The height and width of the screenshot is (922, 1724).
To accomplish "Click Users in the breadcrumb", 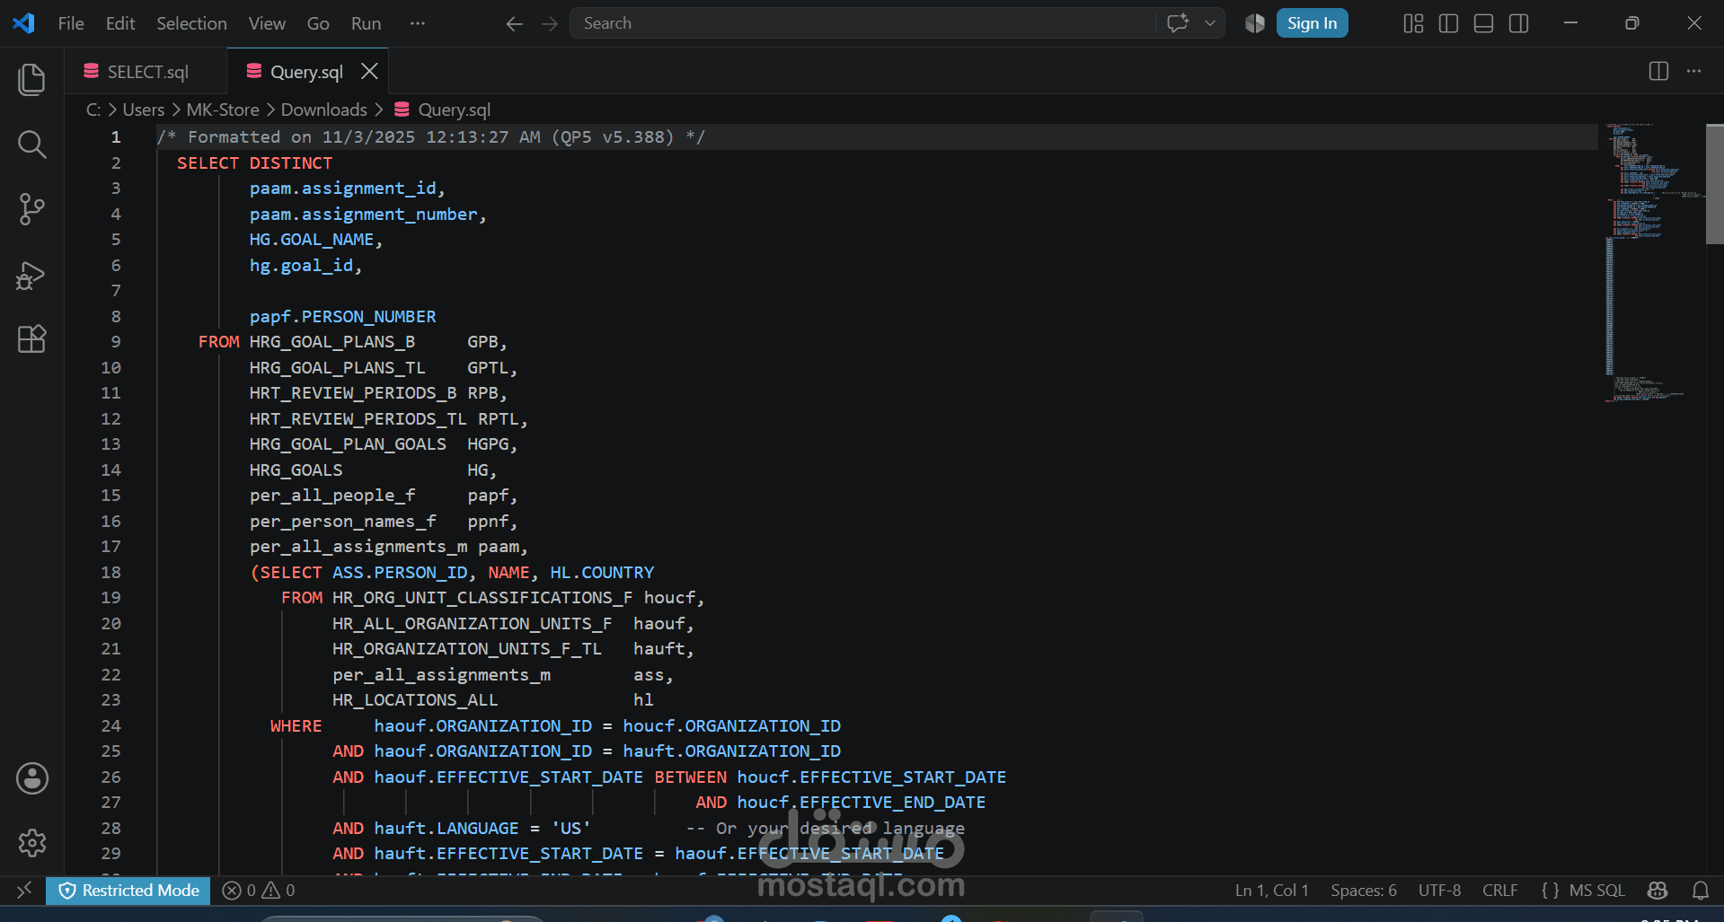I will 144,110.
